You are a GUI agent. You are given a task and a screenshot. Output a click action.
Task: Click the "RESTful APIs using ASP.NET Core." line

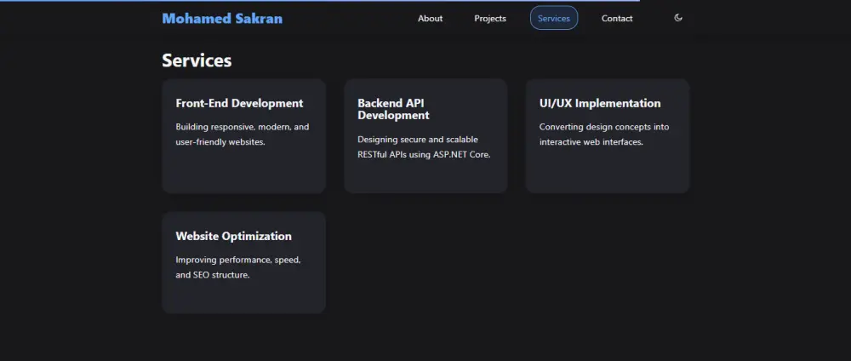tap(425, 154)
